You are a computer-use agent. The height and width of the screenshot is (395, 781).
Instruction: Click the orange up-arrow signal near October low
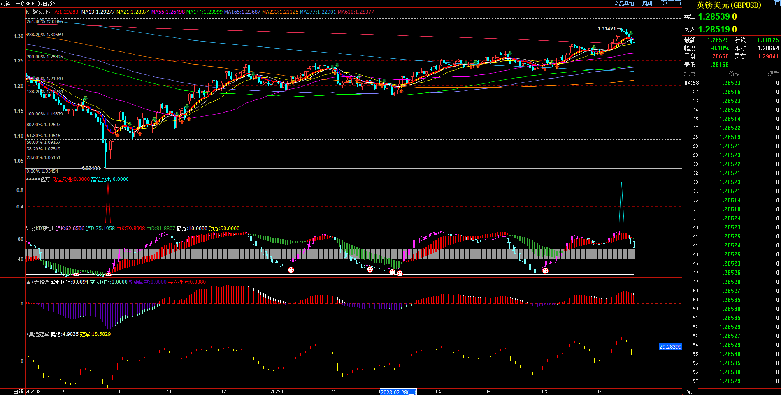tap(117, 134)
